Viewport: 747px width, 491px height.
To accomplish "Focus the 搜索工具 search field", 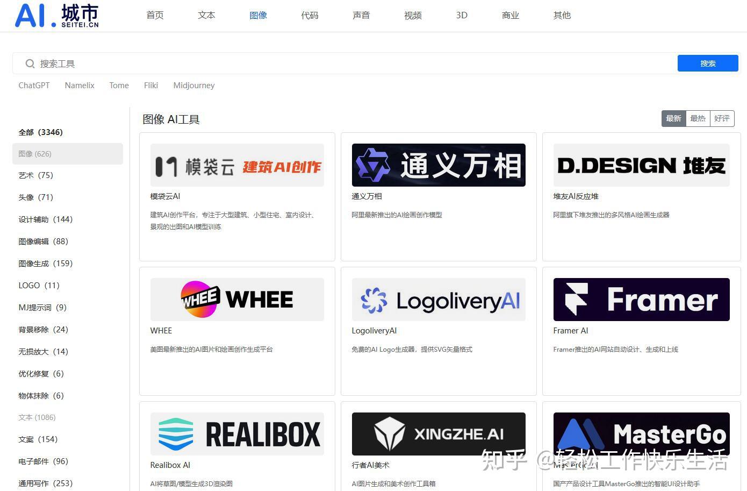I will (344, 63).
